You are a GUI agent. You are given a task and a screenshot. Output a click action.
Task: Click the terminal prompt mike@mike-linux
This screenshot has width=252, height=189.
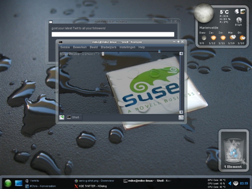point(80,54)
